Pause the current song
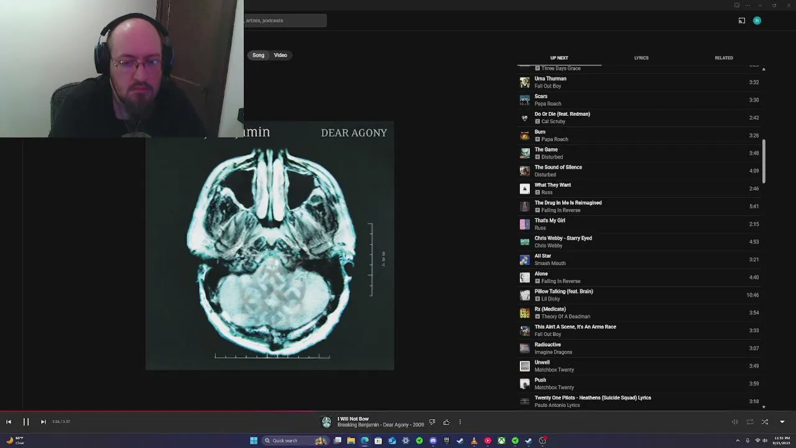This screenshot has width=796, height=448. (26, 422)
